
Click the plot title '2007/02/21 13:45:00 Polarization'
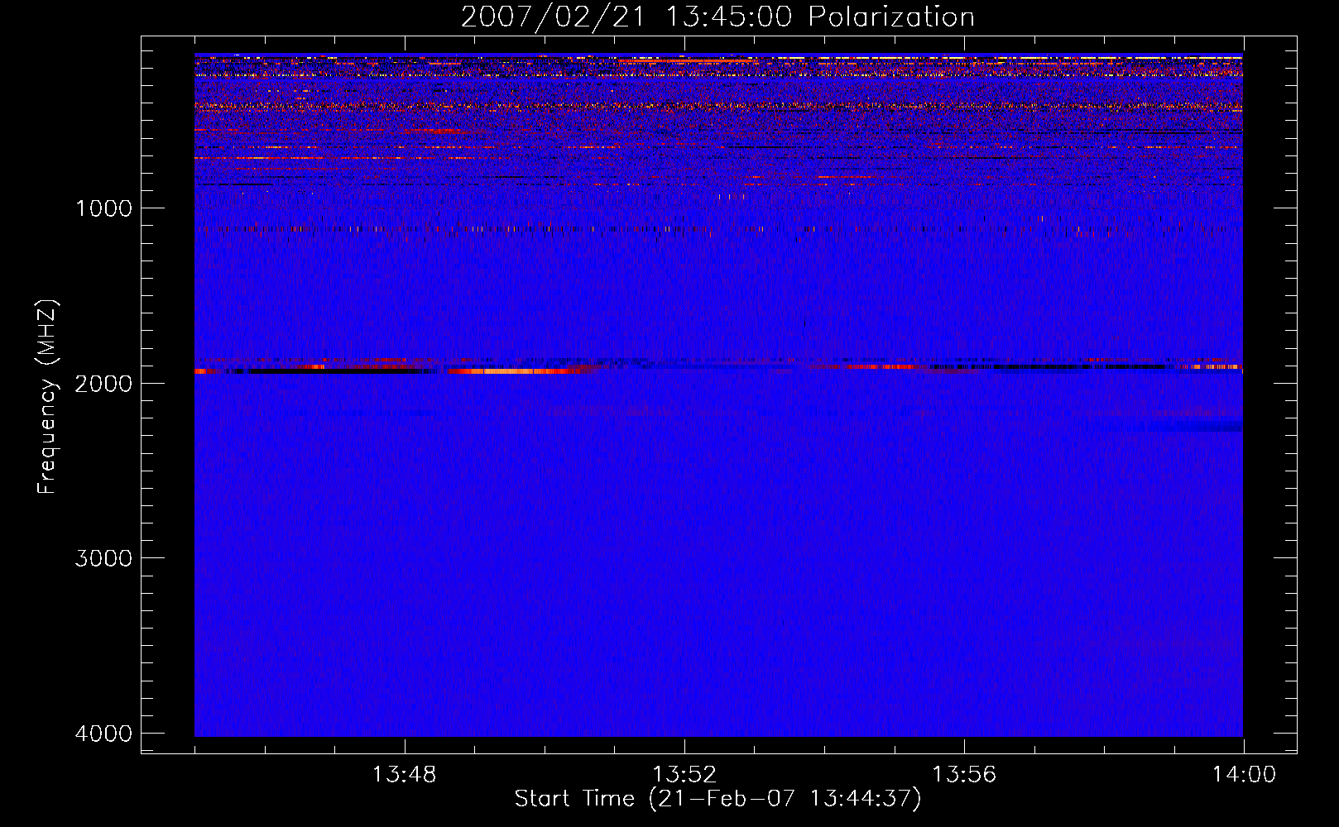(717, 17)
